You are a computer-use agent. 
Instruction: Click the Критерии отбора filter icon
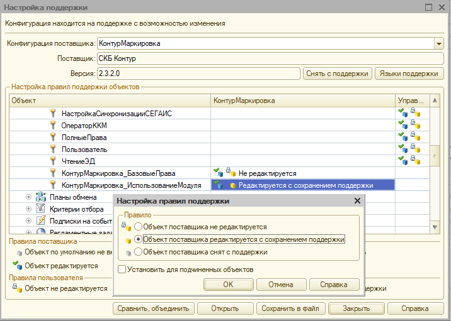(x=40, y=209)
